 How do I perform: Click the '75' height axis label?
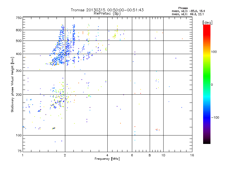(x=20, y=151)
